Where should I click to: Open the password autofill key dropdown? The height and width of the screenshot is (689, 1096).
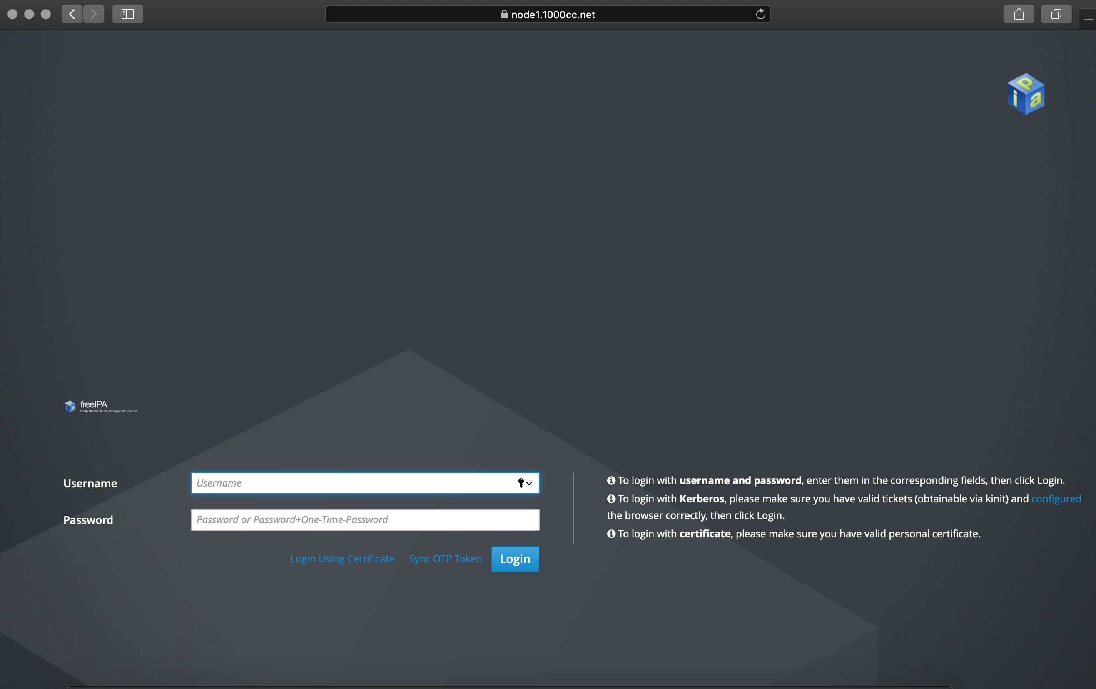(x=525, y=483)
